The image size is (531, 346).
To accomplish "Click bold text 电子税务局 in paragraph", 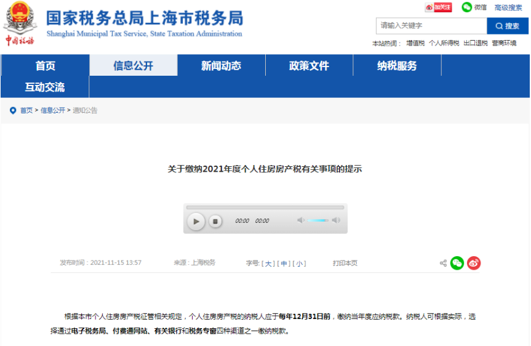I will [x=89, y=331].
